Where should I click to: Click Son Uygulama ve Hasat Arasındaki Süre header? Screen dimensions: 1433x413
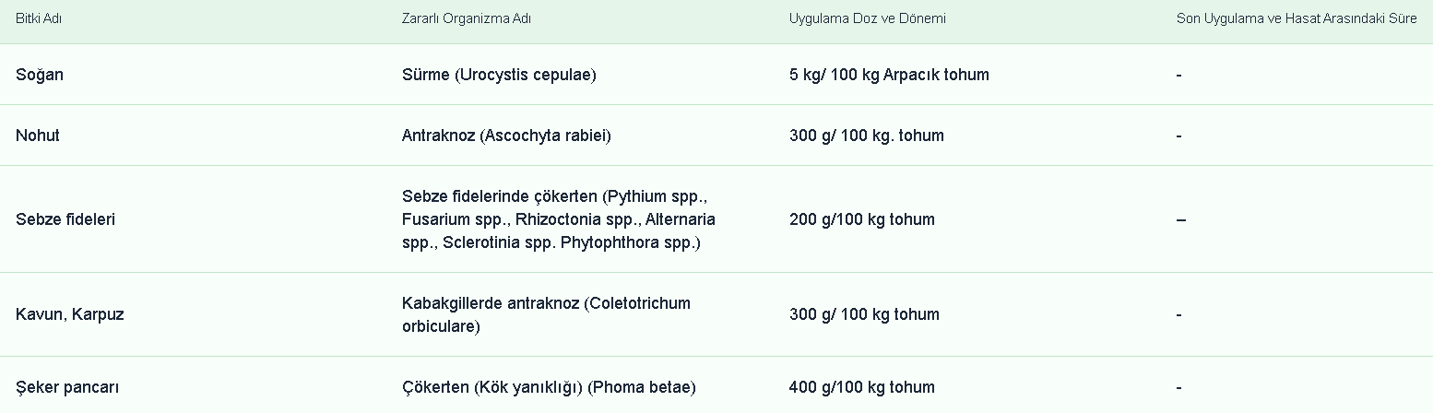(1296, 18)
